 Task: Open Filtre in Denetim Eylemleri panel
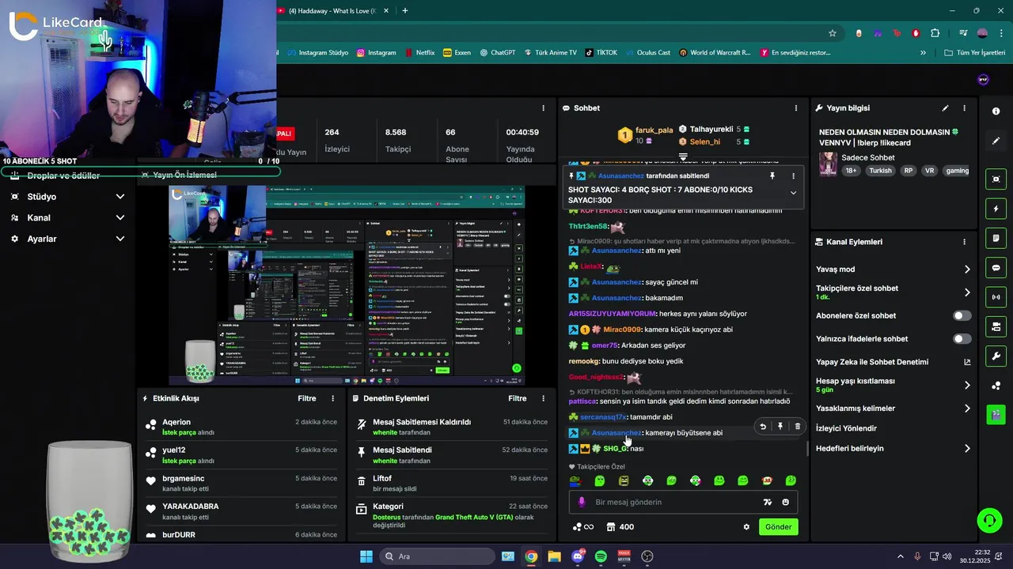pos(518,398)
